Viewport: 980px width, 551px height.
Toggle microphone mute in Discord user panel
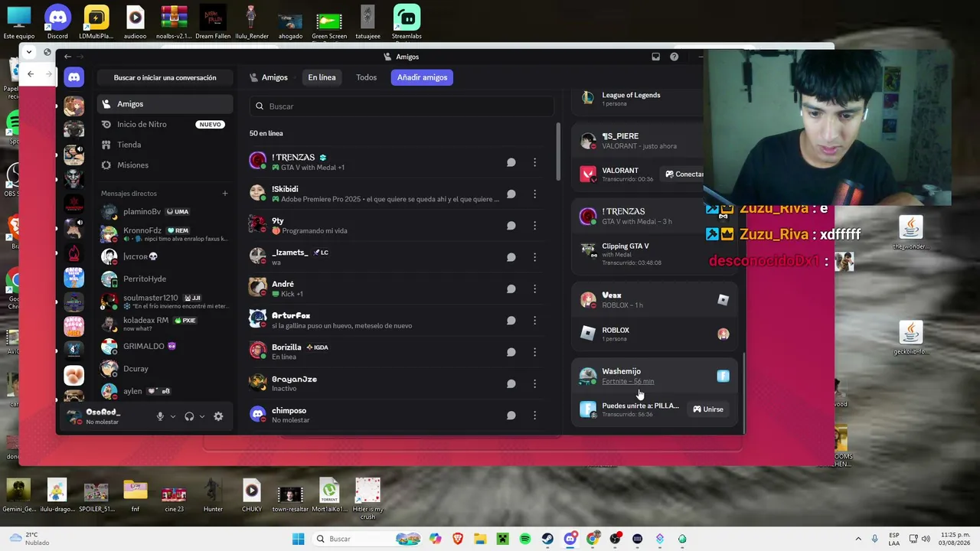pyautogui.click(x=160, y=416)
